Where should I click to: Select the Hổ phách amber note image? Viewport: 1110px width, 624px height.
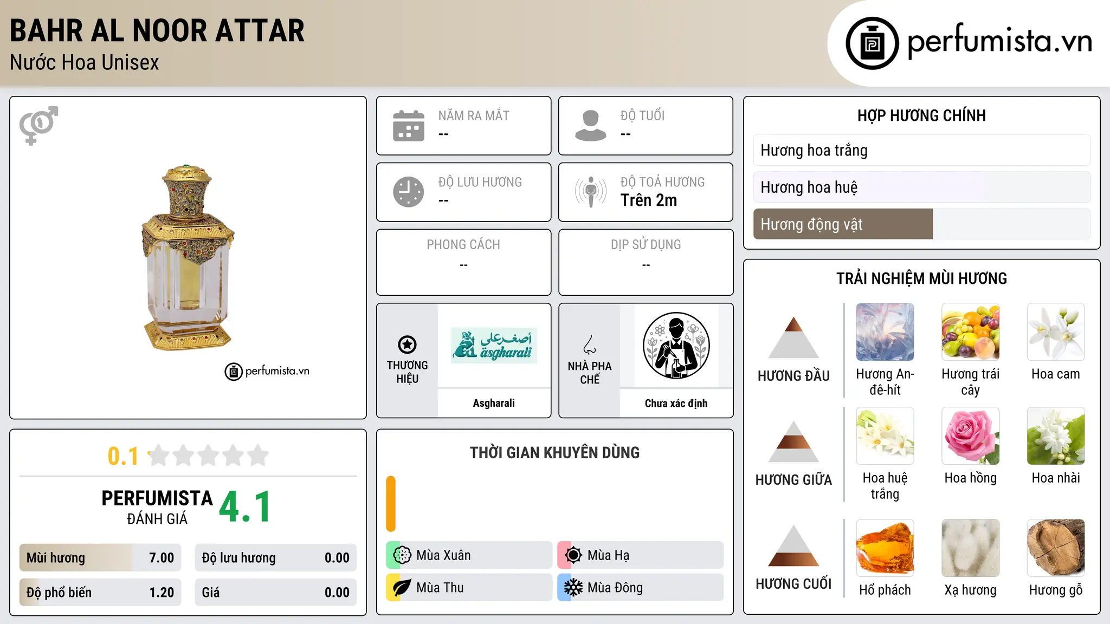[885, 548]
